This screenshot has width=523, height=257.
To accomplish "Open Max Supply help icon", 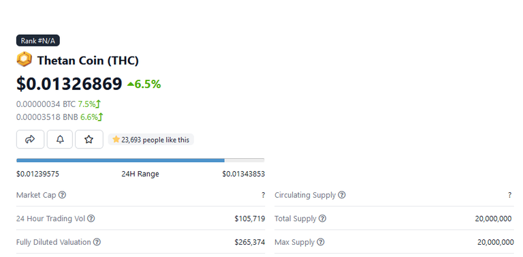I will [321, 242].
